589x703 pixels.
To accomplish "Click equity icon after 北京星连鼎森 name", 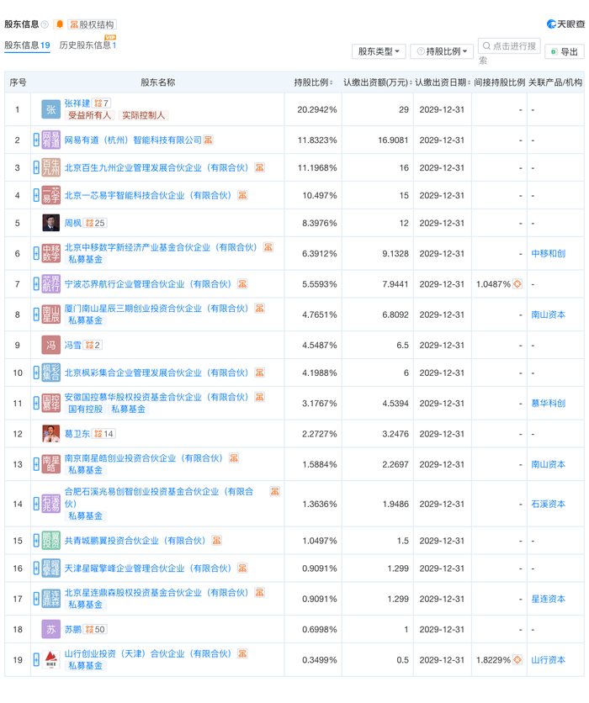I will (x=260, y=593).
